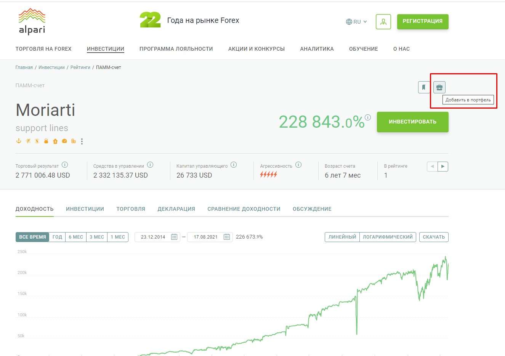505x356 pixels.
Task: Switch to ДЕКЛАРАЦИЯ tab
Action: coord(176,209)
